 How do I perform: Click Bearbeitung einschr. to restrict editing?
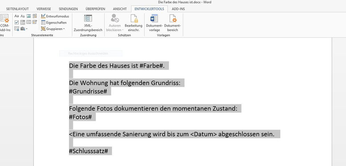pos(133,23)
